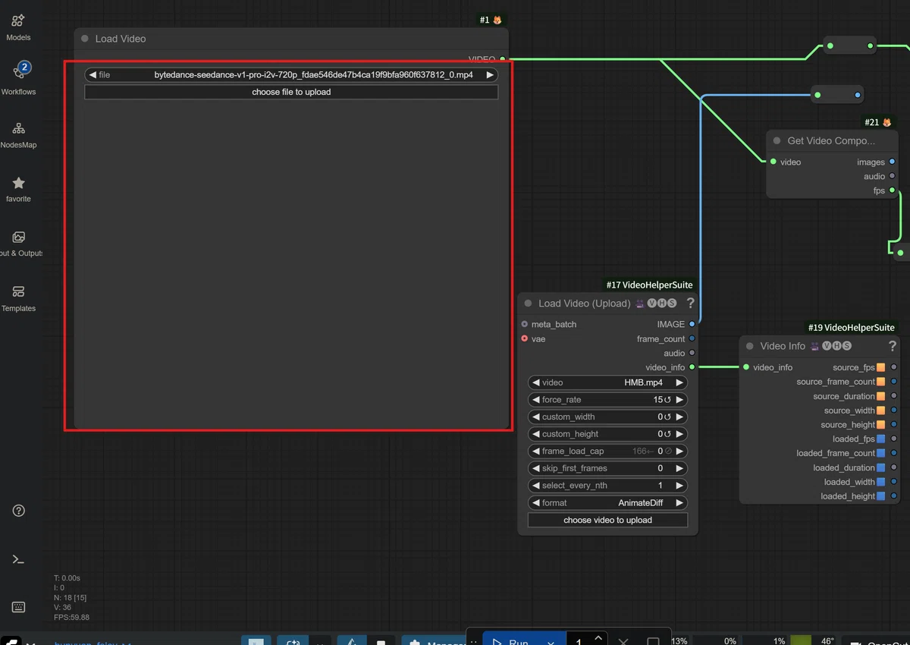Screen dimensions: 910x645
Task: Click the blue swatch beside loaded_fps
Action: coord(881,439)
